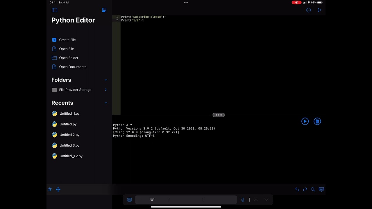
Task: Tap the multitasking three dots at top
Action: coord(186,2)
